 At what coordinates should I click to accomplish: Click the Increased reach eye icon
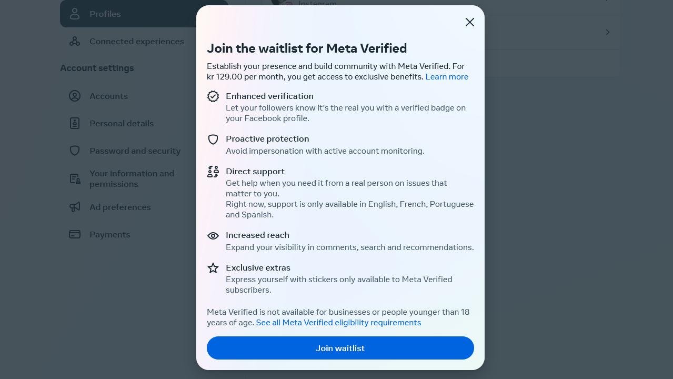(x=213, y=236)
